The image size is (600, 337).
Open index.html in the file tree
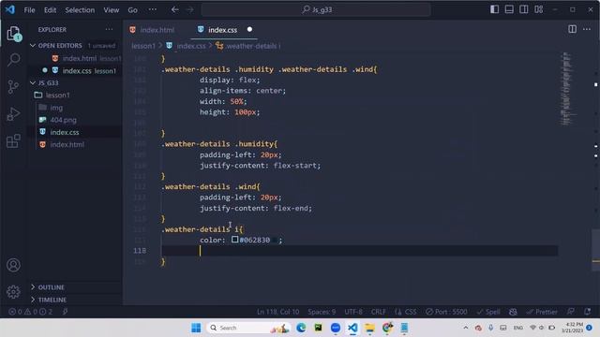[x=67, y=144]
